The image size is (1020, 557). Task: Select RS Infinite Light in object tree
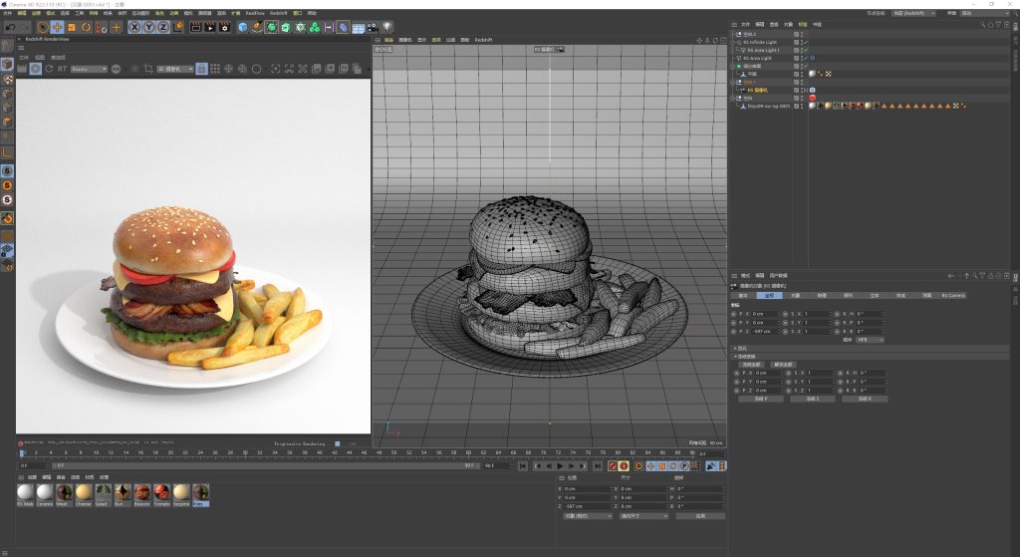[760, 42]
